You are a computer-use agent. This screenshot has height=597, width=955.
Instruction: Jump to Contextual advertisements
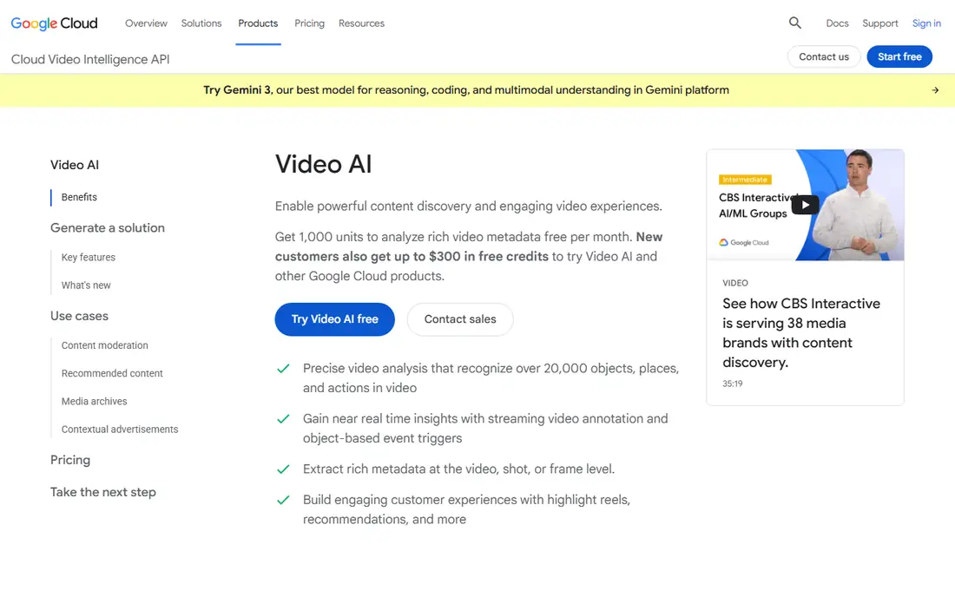120,430
